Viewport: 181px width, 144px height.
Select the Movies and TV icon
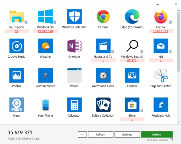[x=103, y=46]
